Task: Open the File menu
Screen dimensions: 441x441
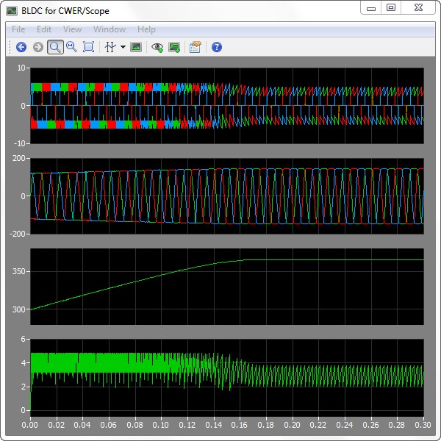Action: click(18, 29)
